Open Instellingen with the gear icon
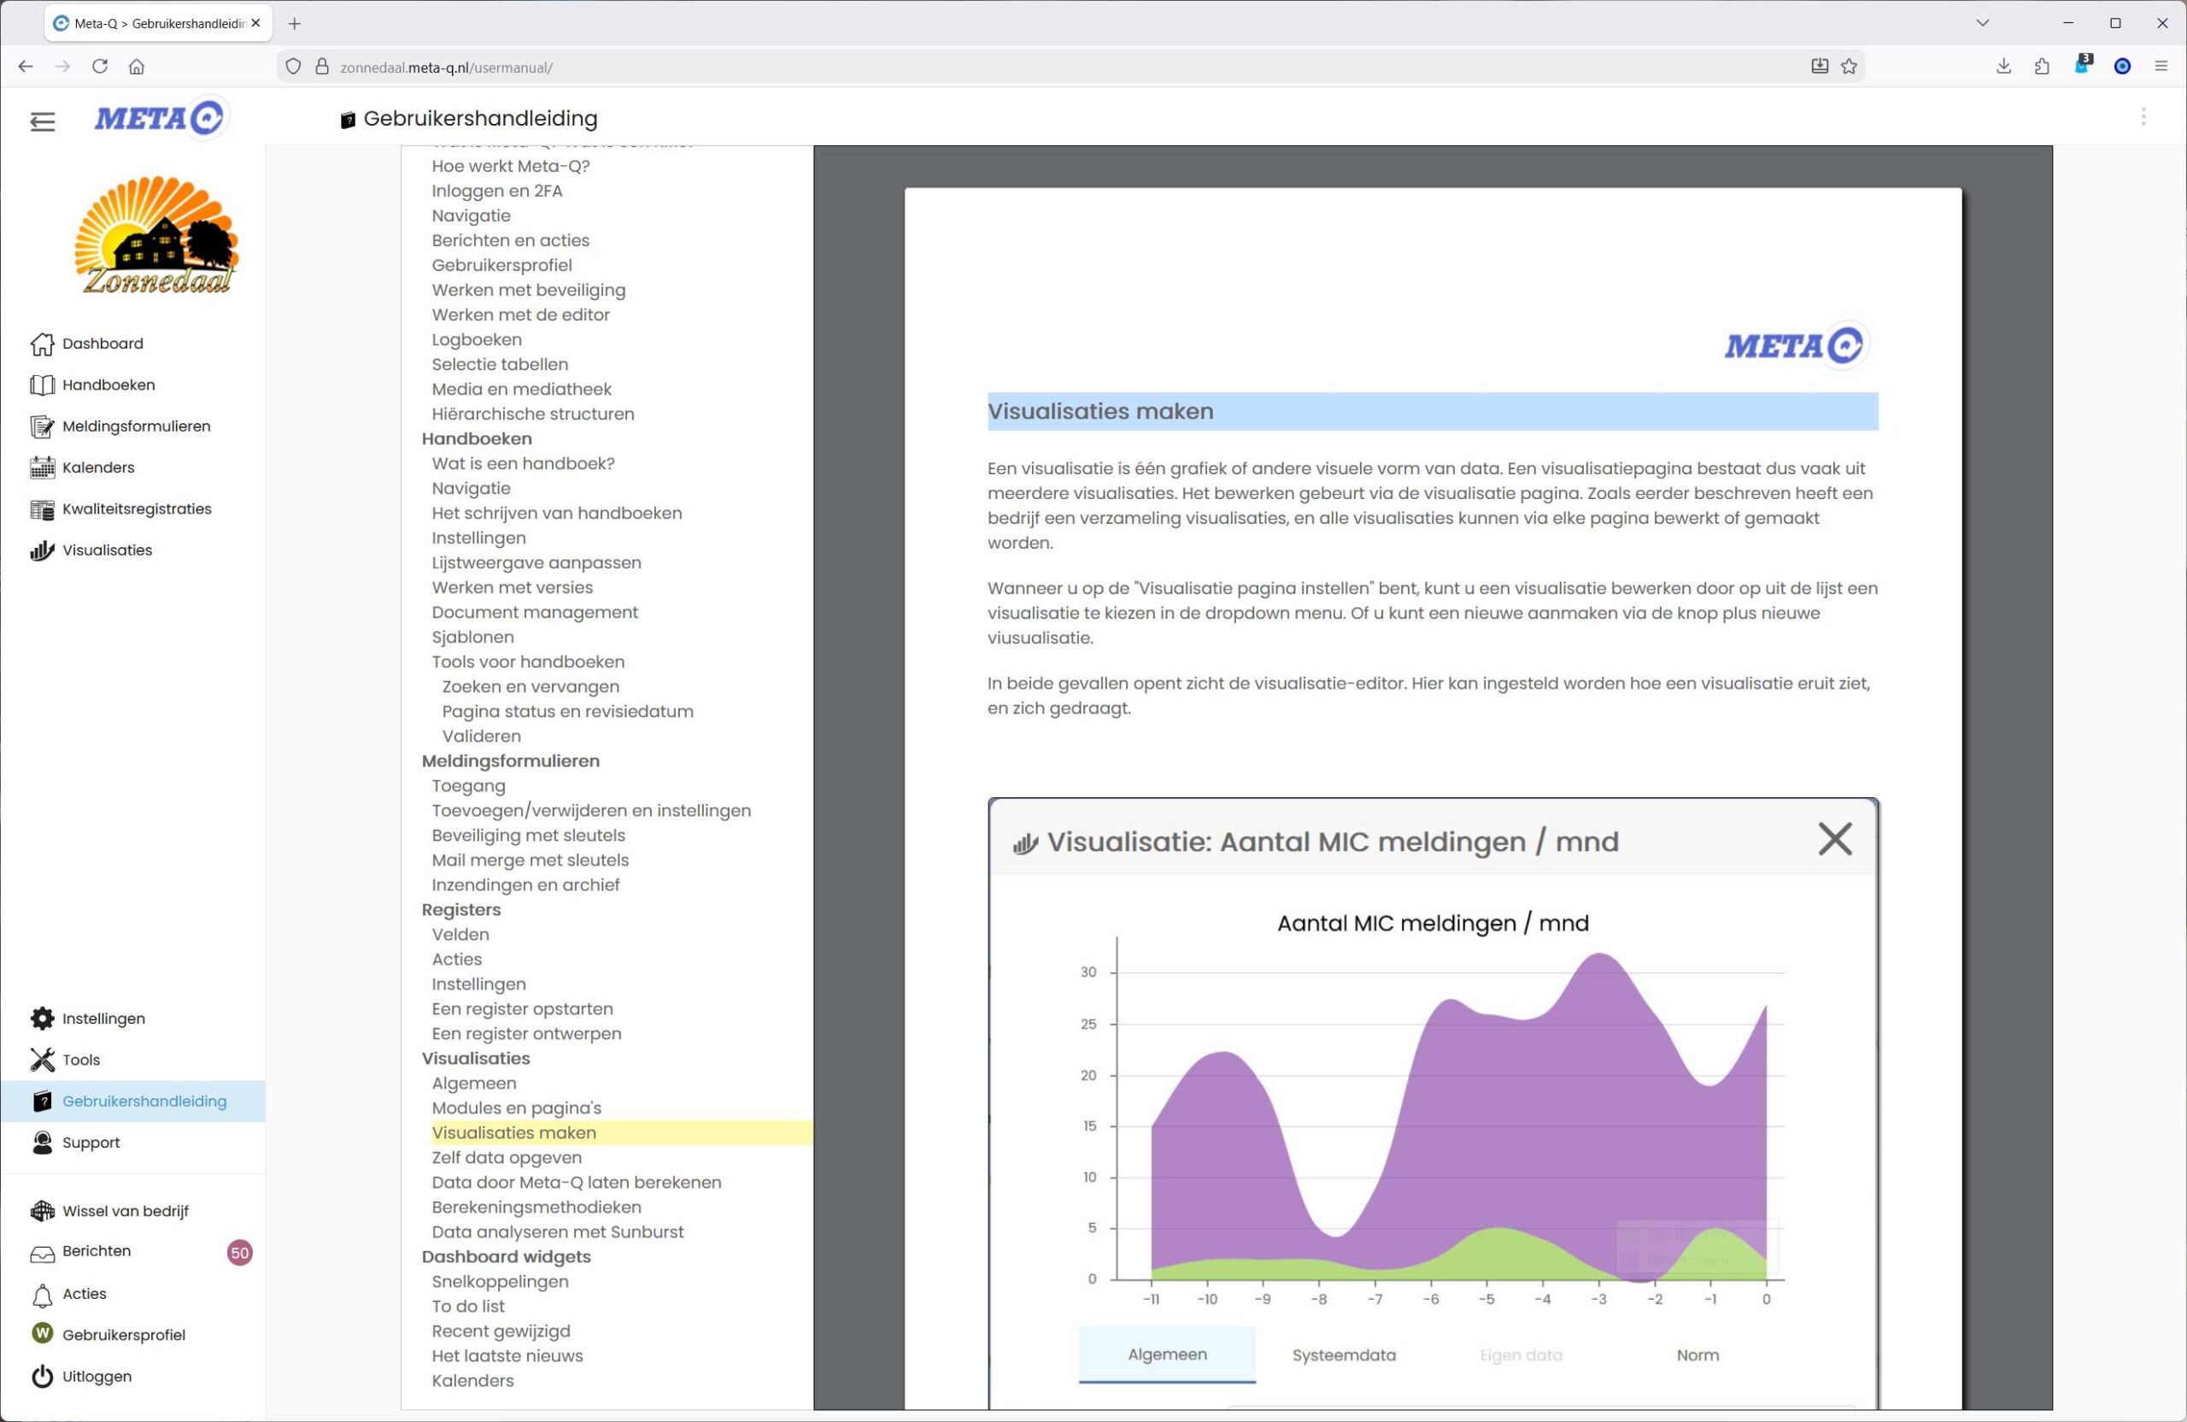Screen dimensions: 2187x1422 click(42, 1019)
